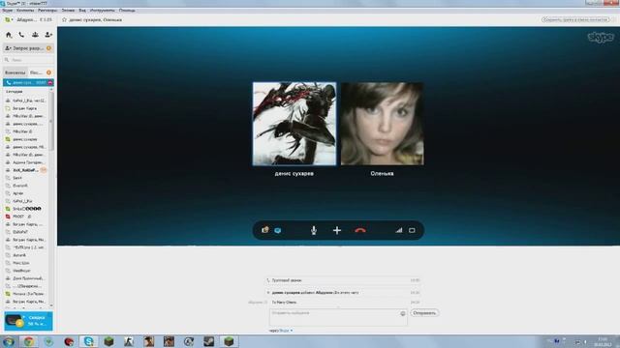Select the green-status денис сухарев contact

(24, 139)
